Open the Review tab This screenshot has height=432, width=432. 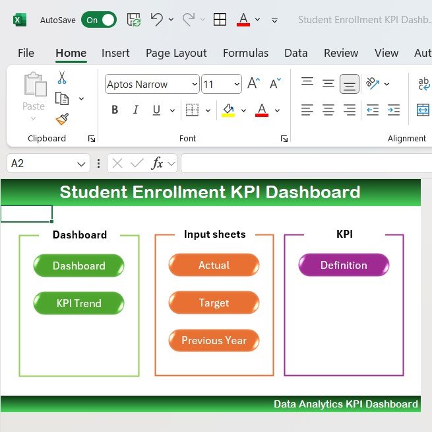click(x=341, y=53)
